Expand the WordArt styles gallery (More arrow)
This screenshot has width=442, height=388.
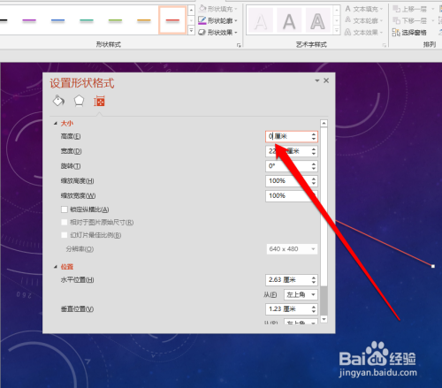(337, 30)
